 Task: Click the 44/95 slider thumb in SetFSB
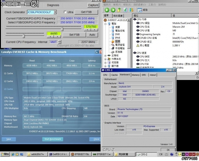coord(24,36)
